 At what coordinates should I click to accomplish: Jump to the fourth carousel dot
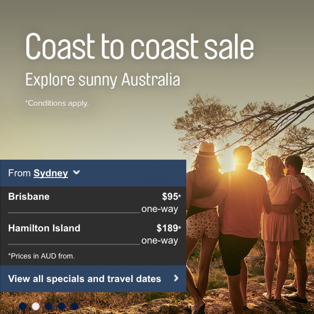(x=62, y=306)
